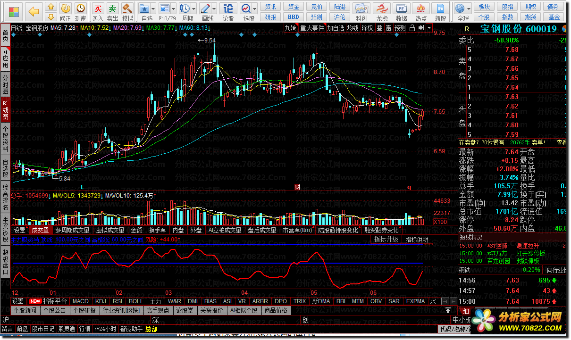This screenshot has height=340, width=571.
Task: Switch to the 换手率 turnover tab
Action: pos(157,231)
